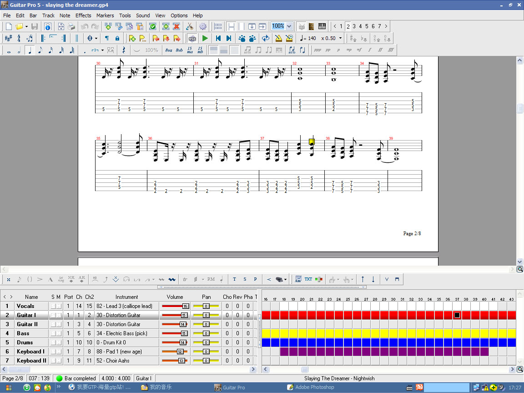Adjust the Bass track volume slider
The height and width of the screenshot is (393, 524).
point(184,333)
